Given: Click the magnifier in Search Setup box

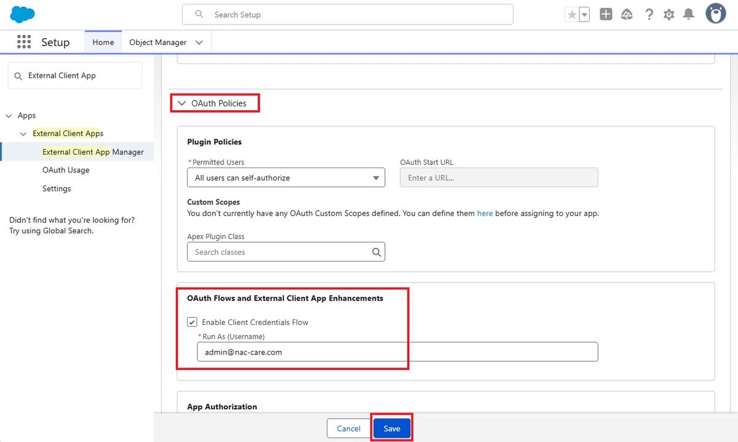Looking at the screenshot, I should [199, 14].
